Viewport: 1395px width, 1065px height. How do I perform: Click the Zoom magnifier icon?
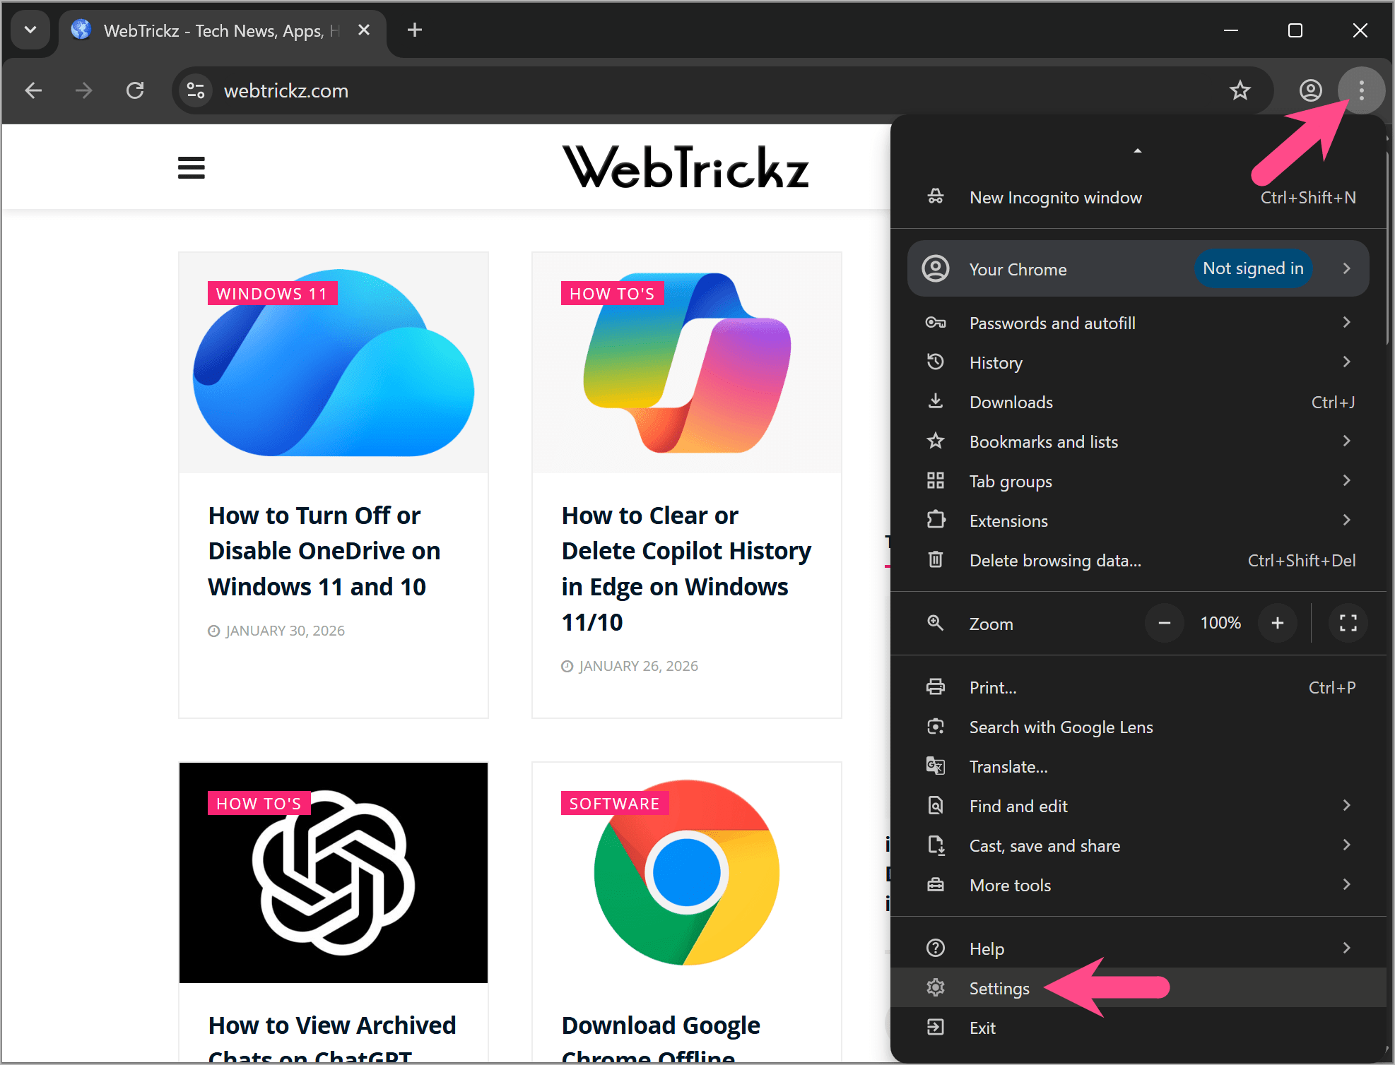tap(936, 623)
